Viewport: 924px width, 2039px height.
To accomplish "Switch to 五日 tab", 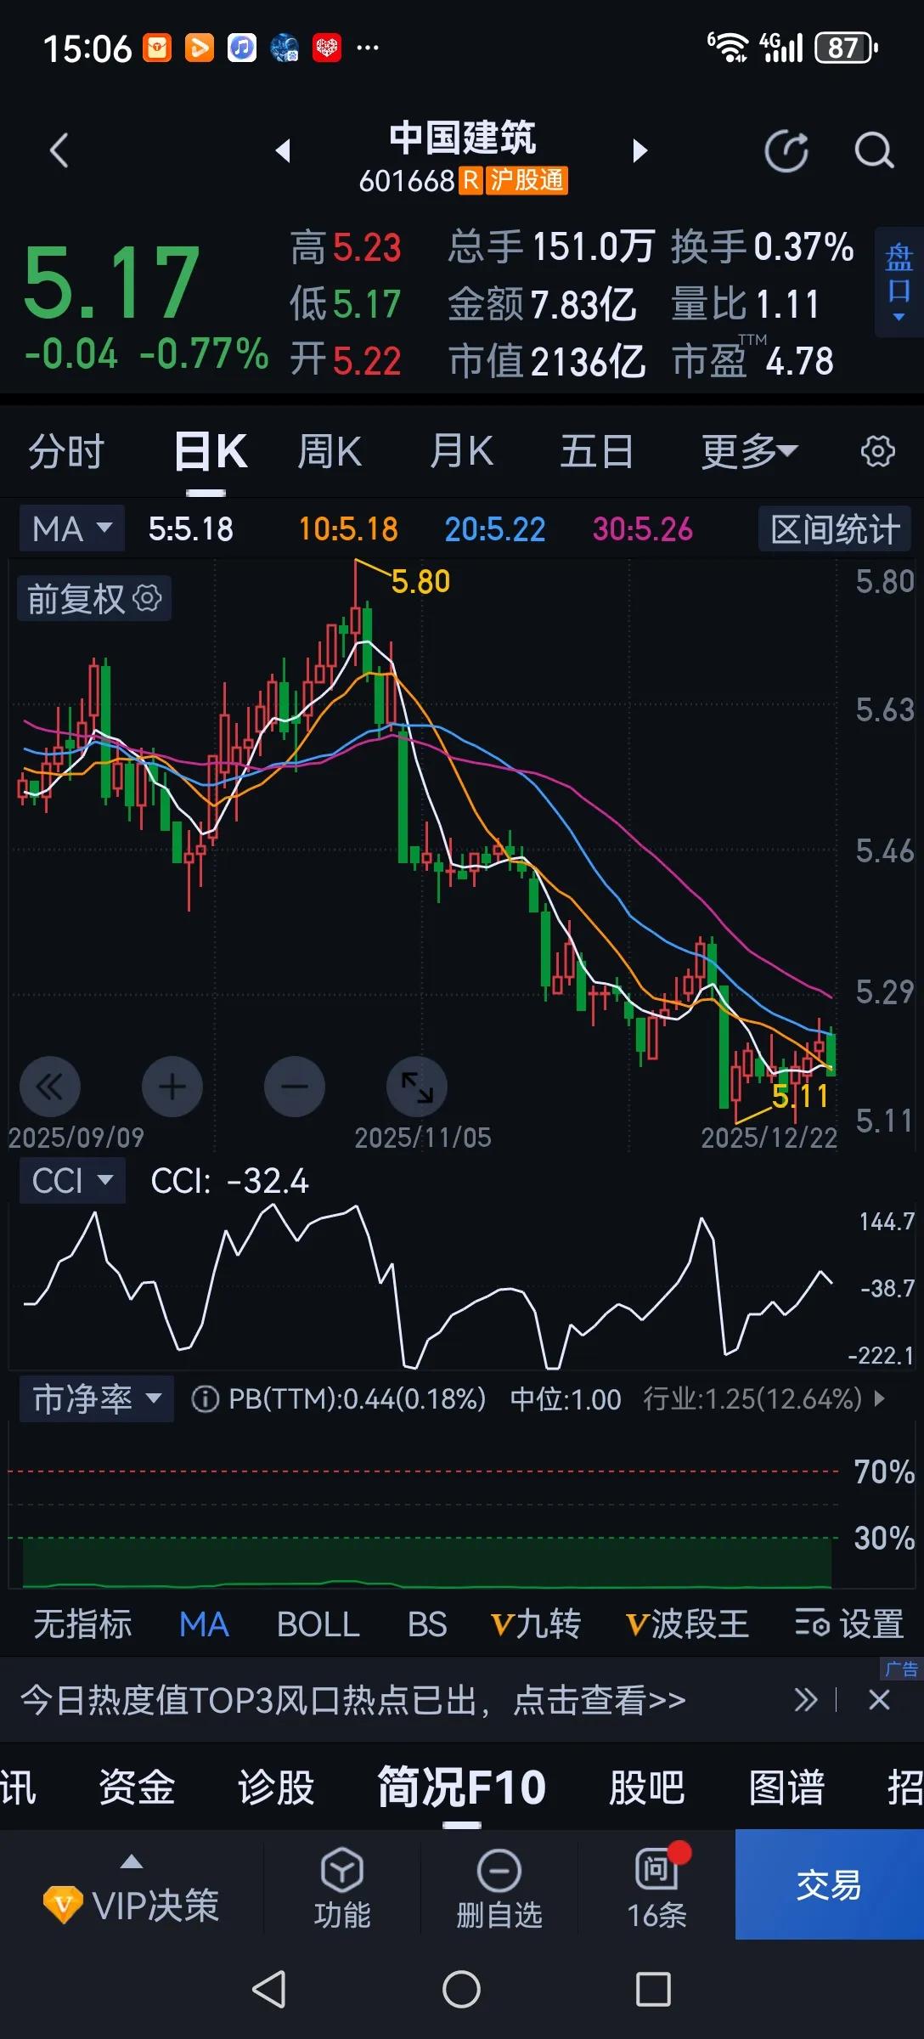I will (596, 451).
